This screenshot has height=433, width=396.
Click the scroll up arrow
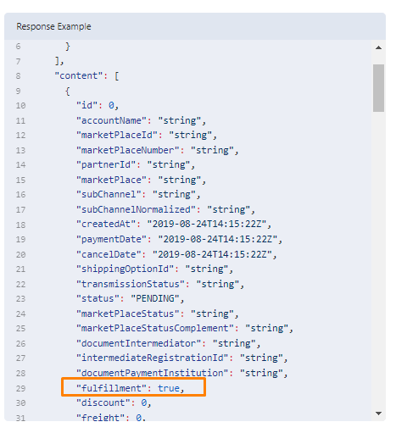pyautogui.click(x=378, y=47)
